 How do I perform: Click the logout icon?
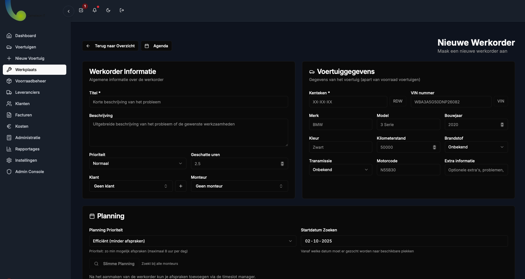point(122,10)
